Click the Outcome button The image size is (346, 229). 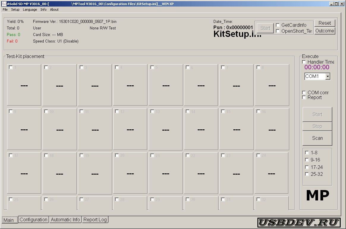pos(325,31)
